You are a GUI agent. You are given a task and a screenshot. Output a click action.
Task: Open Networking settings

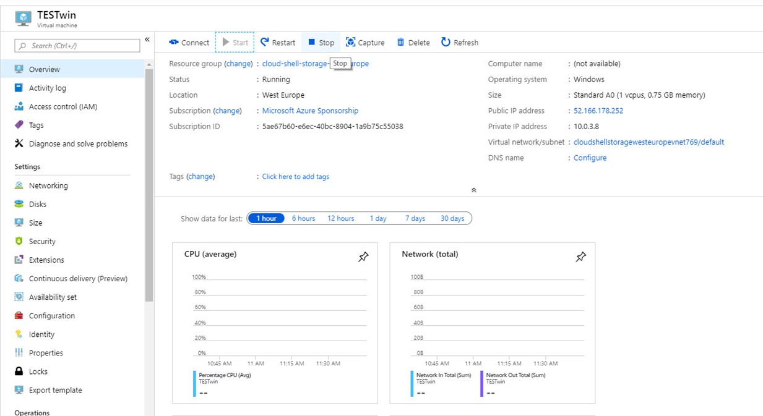click(x=48, y=185)
